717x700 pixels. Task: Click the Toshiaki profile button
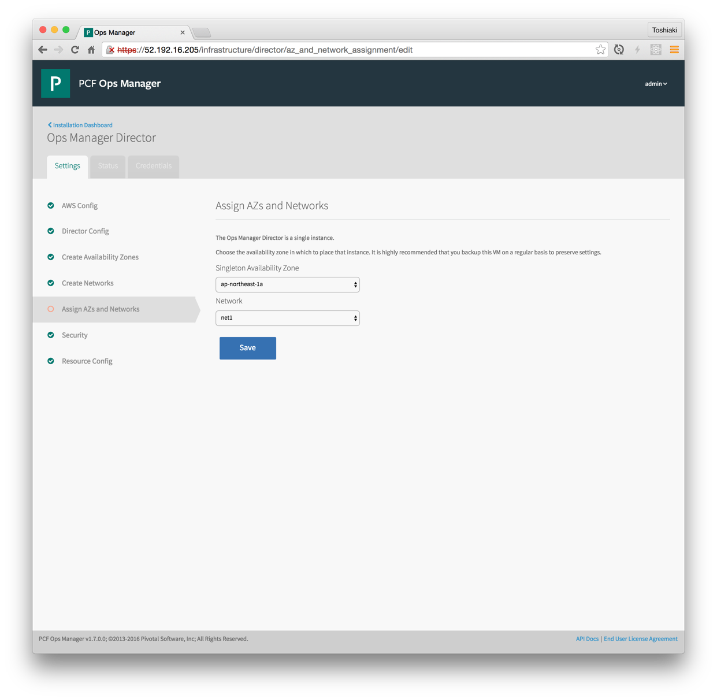coord(664,30)
